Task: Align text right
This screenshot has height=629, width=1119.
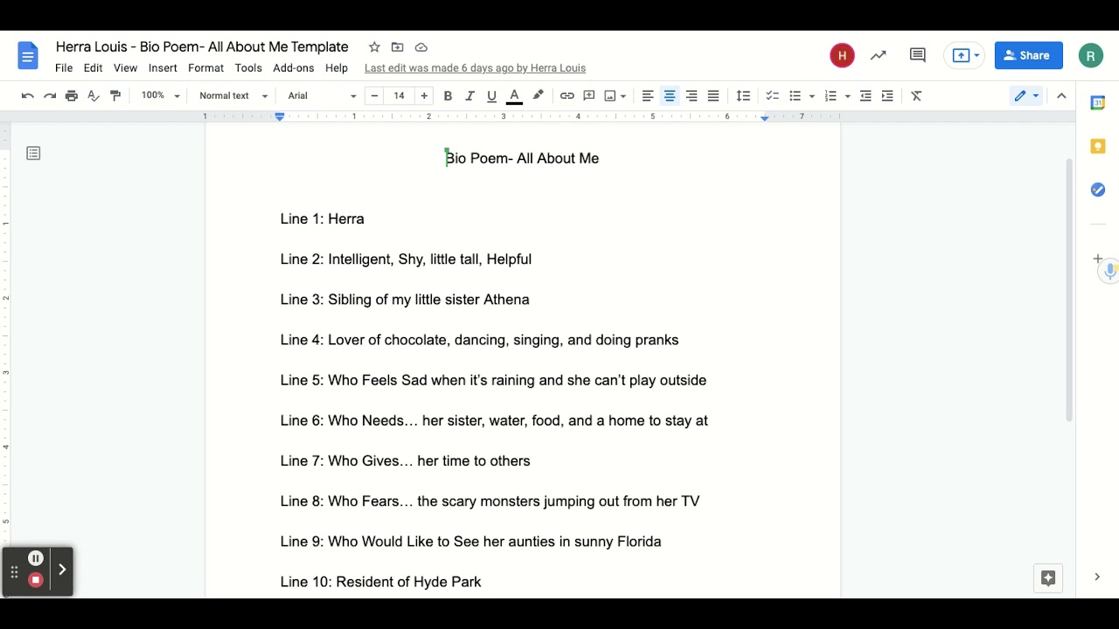Action: pos(692,96)
